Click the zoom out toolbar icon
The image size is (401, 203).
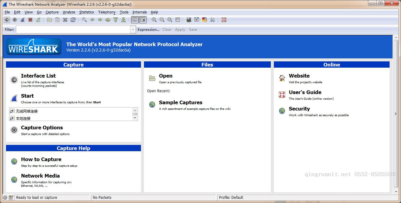162,20
